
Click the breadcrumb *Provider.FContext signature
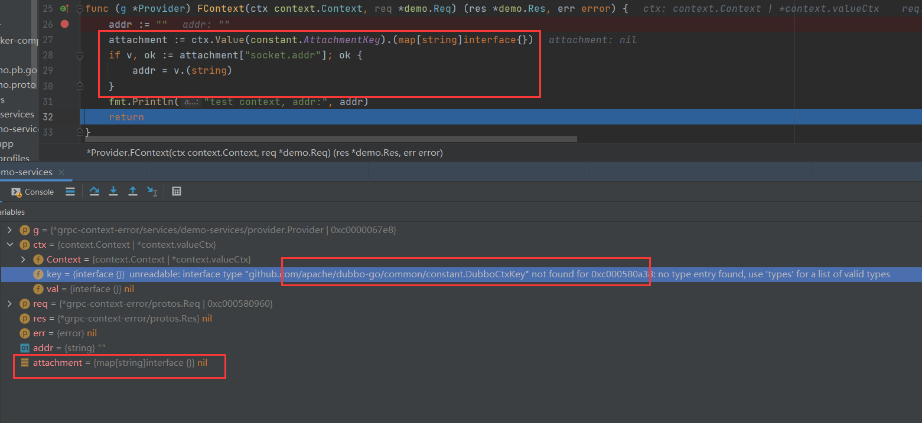pyautogui.click(x=265, y=153)
